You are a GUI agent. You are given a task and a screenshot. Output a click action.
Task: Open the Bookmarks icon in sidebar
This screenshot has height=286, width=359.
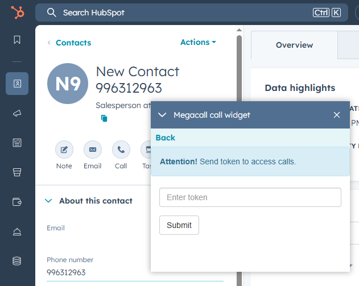tap(17, 40)
